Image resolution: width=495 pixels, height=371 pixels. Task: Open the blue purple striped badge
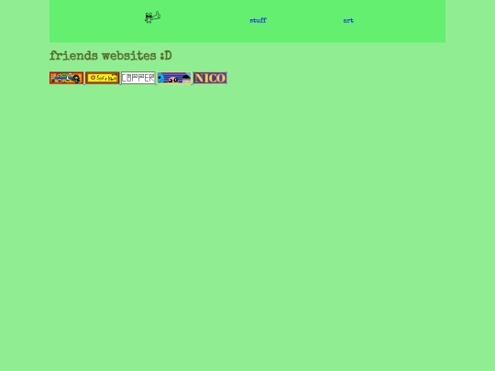pyautogui.click(x=174, y=78)
